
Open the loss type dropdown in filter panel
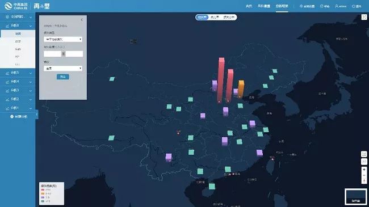click(x=63, y=39)
